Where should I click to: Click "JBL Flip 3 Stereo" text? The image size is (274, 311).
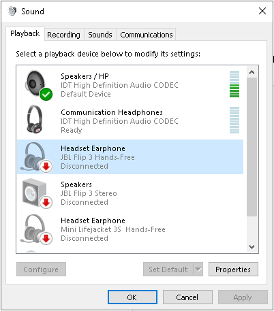[x=89, y=193]
